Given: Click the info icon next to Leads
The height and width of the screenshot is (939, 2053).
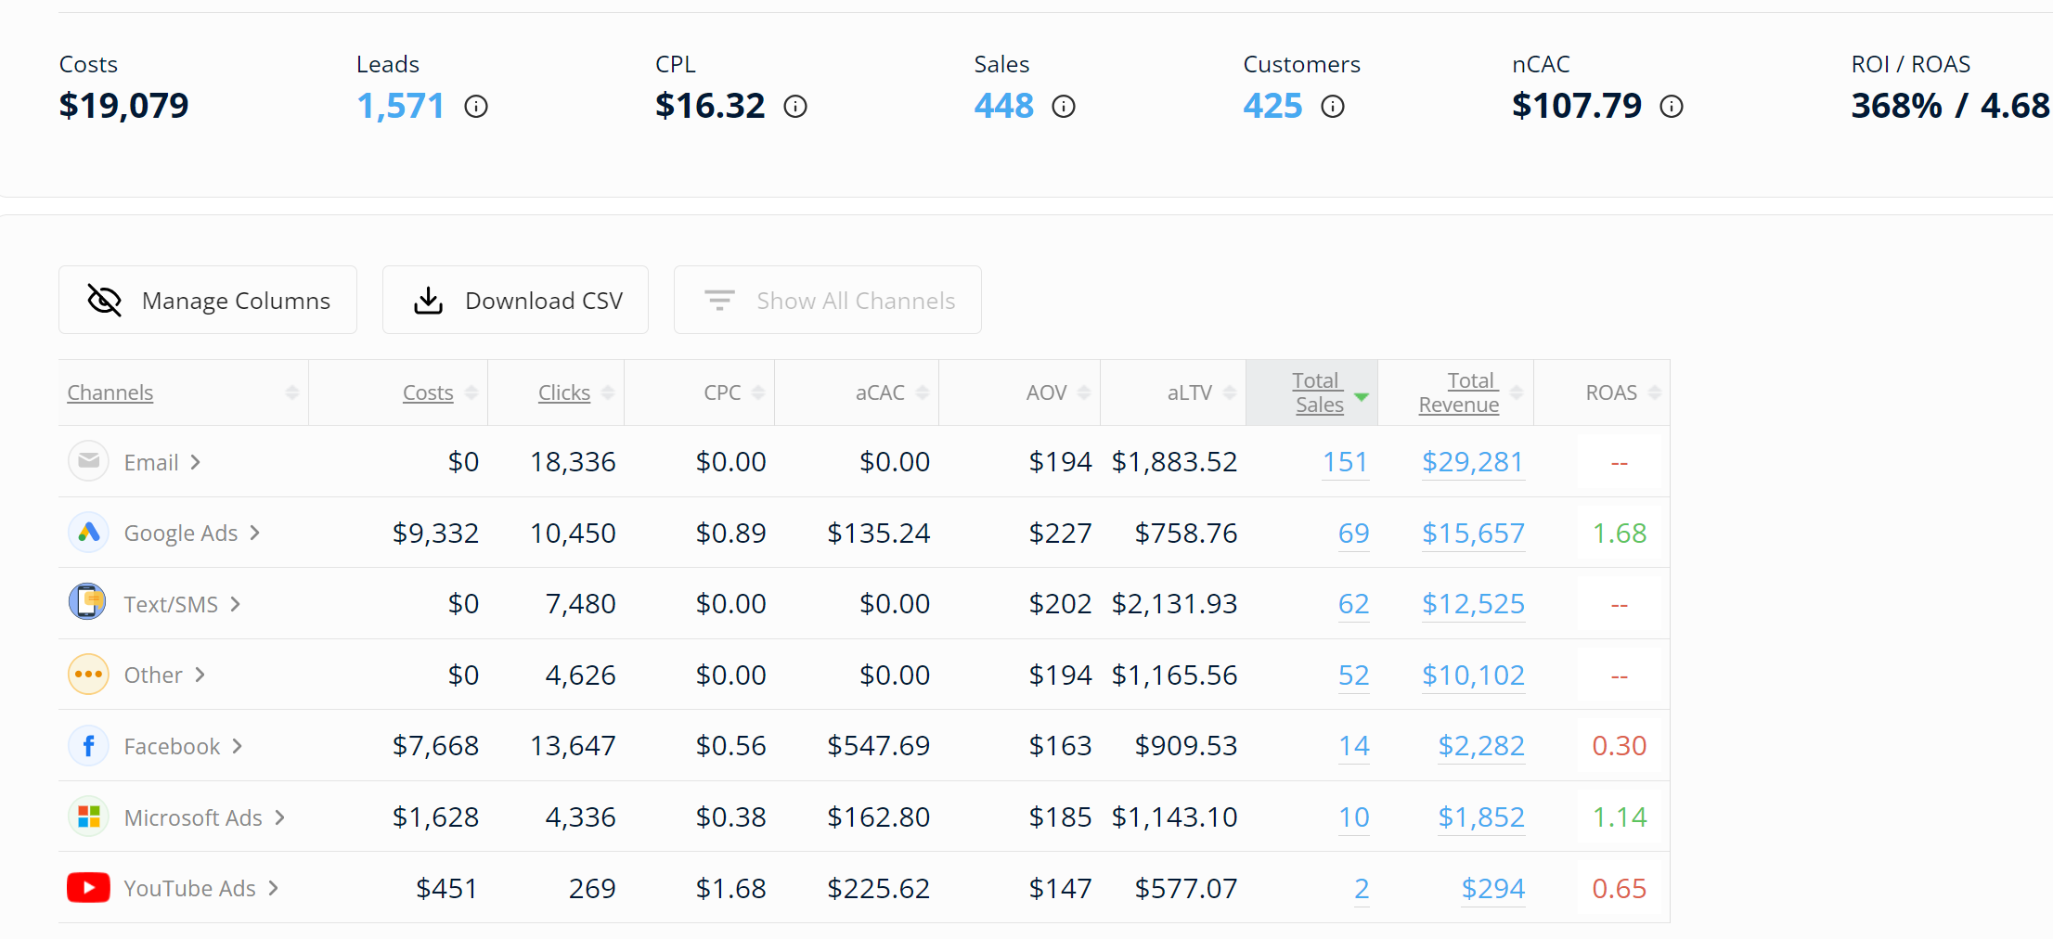Looking at the screenshot, I should click(476, 107).
